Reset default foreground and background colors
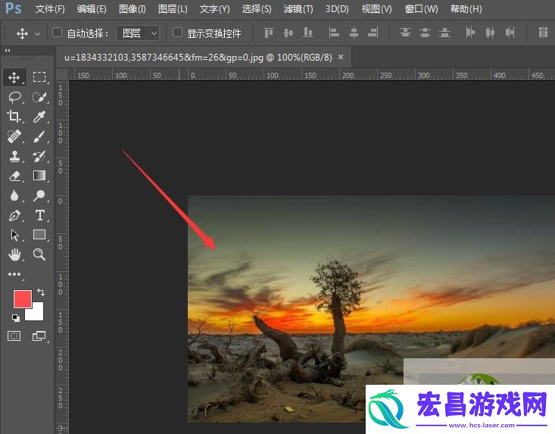Screen dimensions: 555x434 tap(16, 317)
